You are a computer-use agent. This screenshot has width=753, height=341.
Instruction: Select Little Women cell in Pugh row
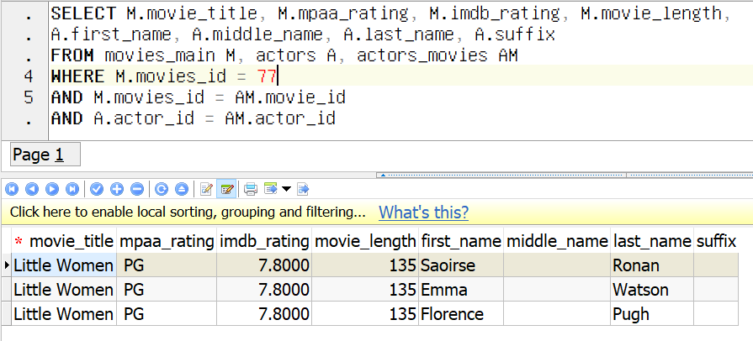point(63,313)
